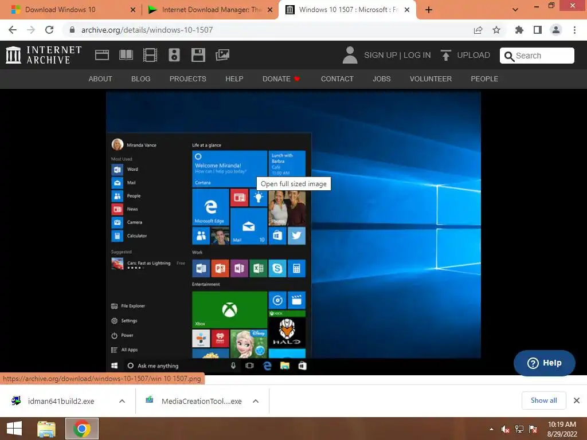Click the browser forward arrow
This screenshot has width=587, height=440.
pyautogui.click(x=31, y=30)
